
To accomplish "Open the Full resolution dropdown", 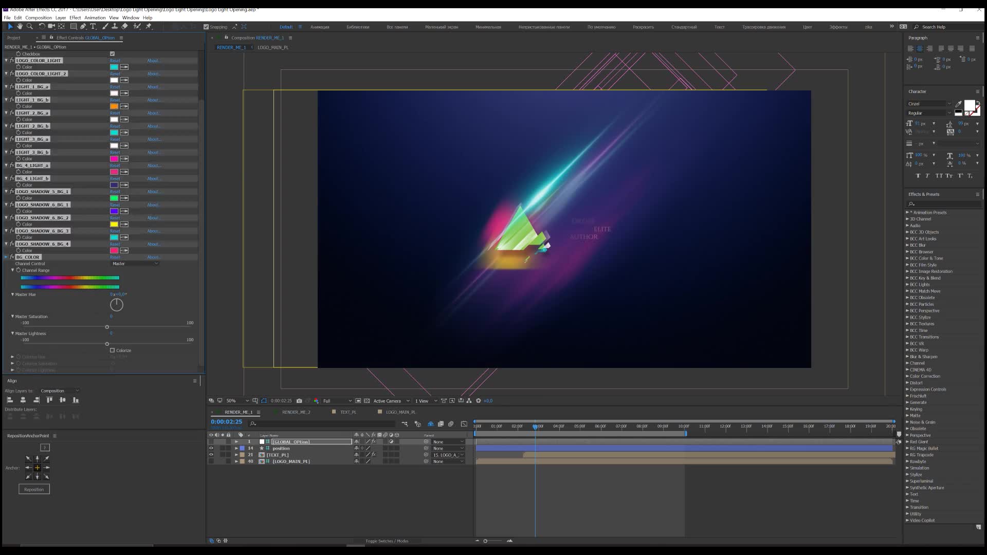I will click(337, 401).
